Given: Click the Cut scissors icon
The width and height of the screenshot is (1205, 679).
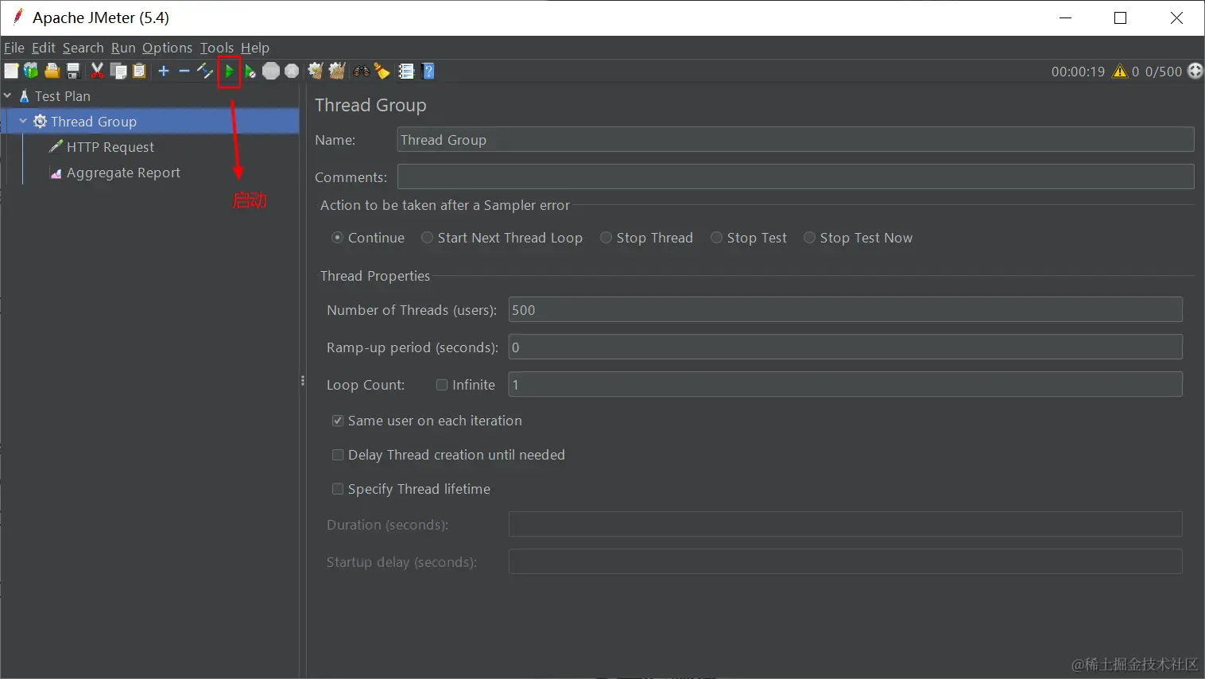Looking at the screenshot, I should (x=97, y=72).
